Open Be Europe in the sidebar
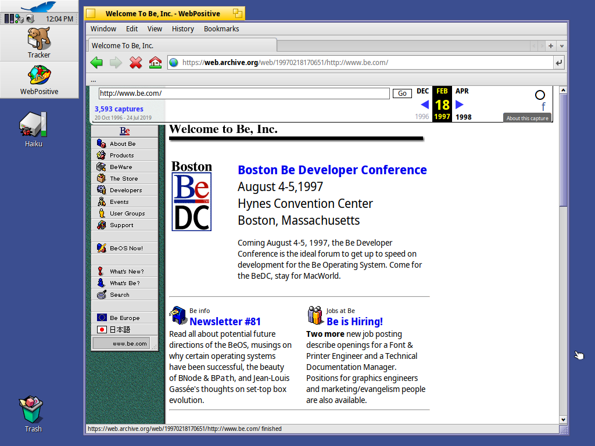The image size is (595, 446). (x=124, y=318)
